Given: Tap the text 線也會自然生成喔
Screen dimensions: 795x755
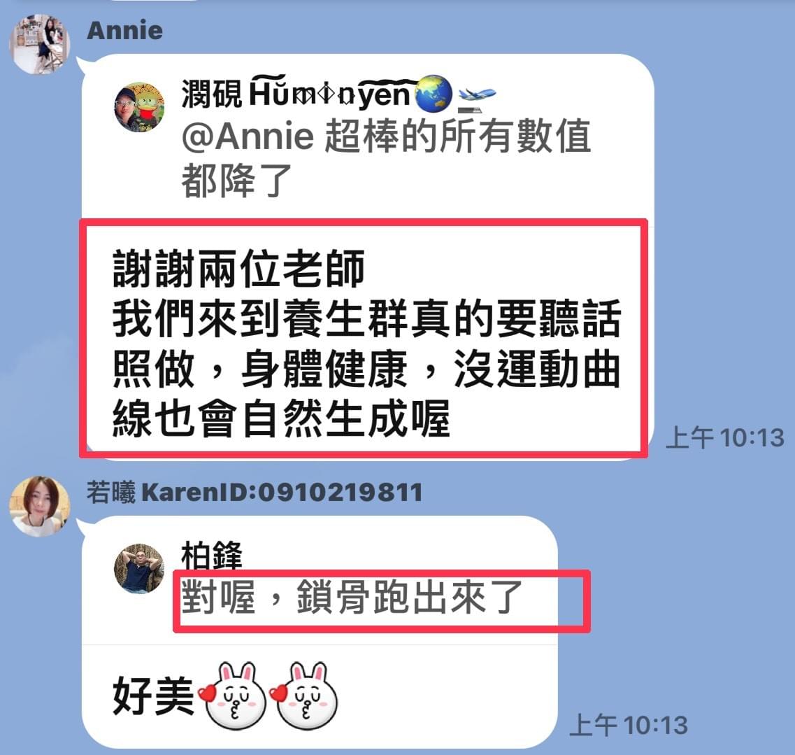Looking at the screenshot, I should (281, 418).
